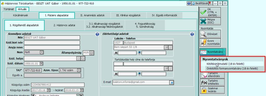Click the red pin icon in title bar
This screenshot has width=266, height=96.
click(x=210, y=3)
